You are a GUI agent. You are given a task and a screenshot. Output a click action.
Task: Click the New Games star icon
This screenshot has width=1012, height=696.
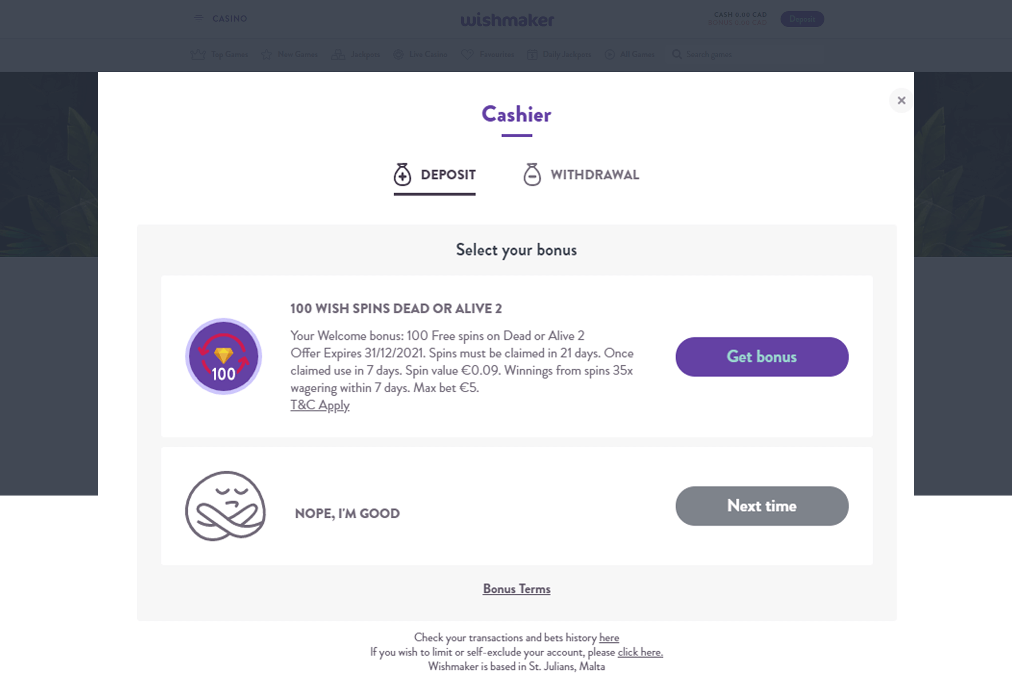(266, 55)
